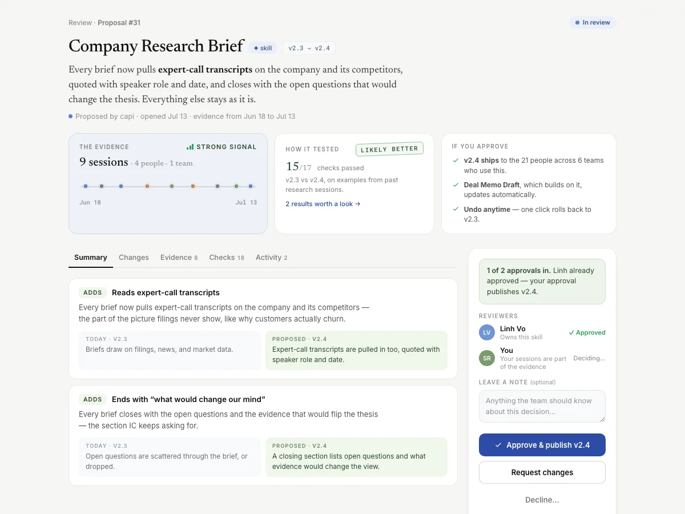The width and height of the screenshot is (685, 514).
Task: Click 'A closing section lists open questions' box
Action: click(357, 457)
